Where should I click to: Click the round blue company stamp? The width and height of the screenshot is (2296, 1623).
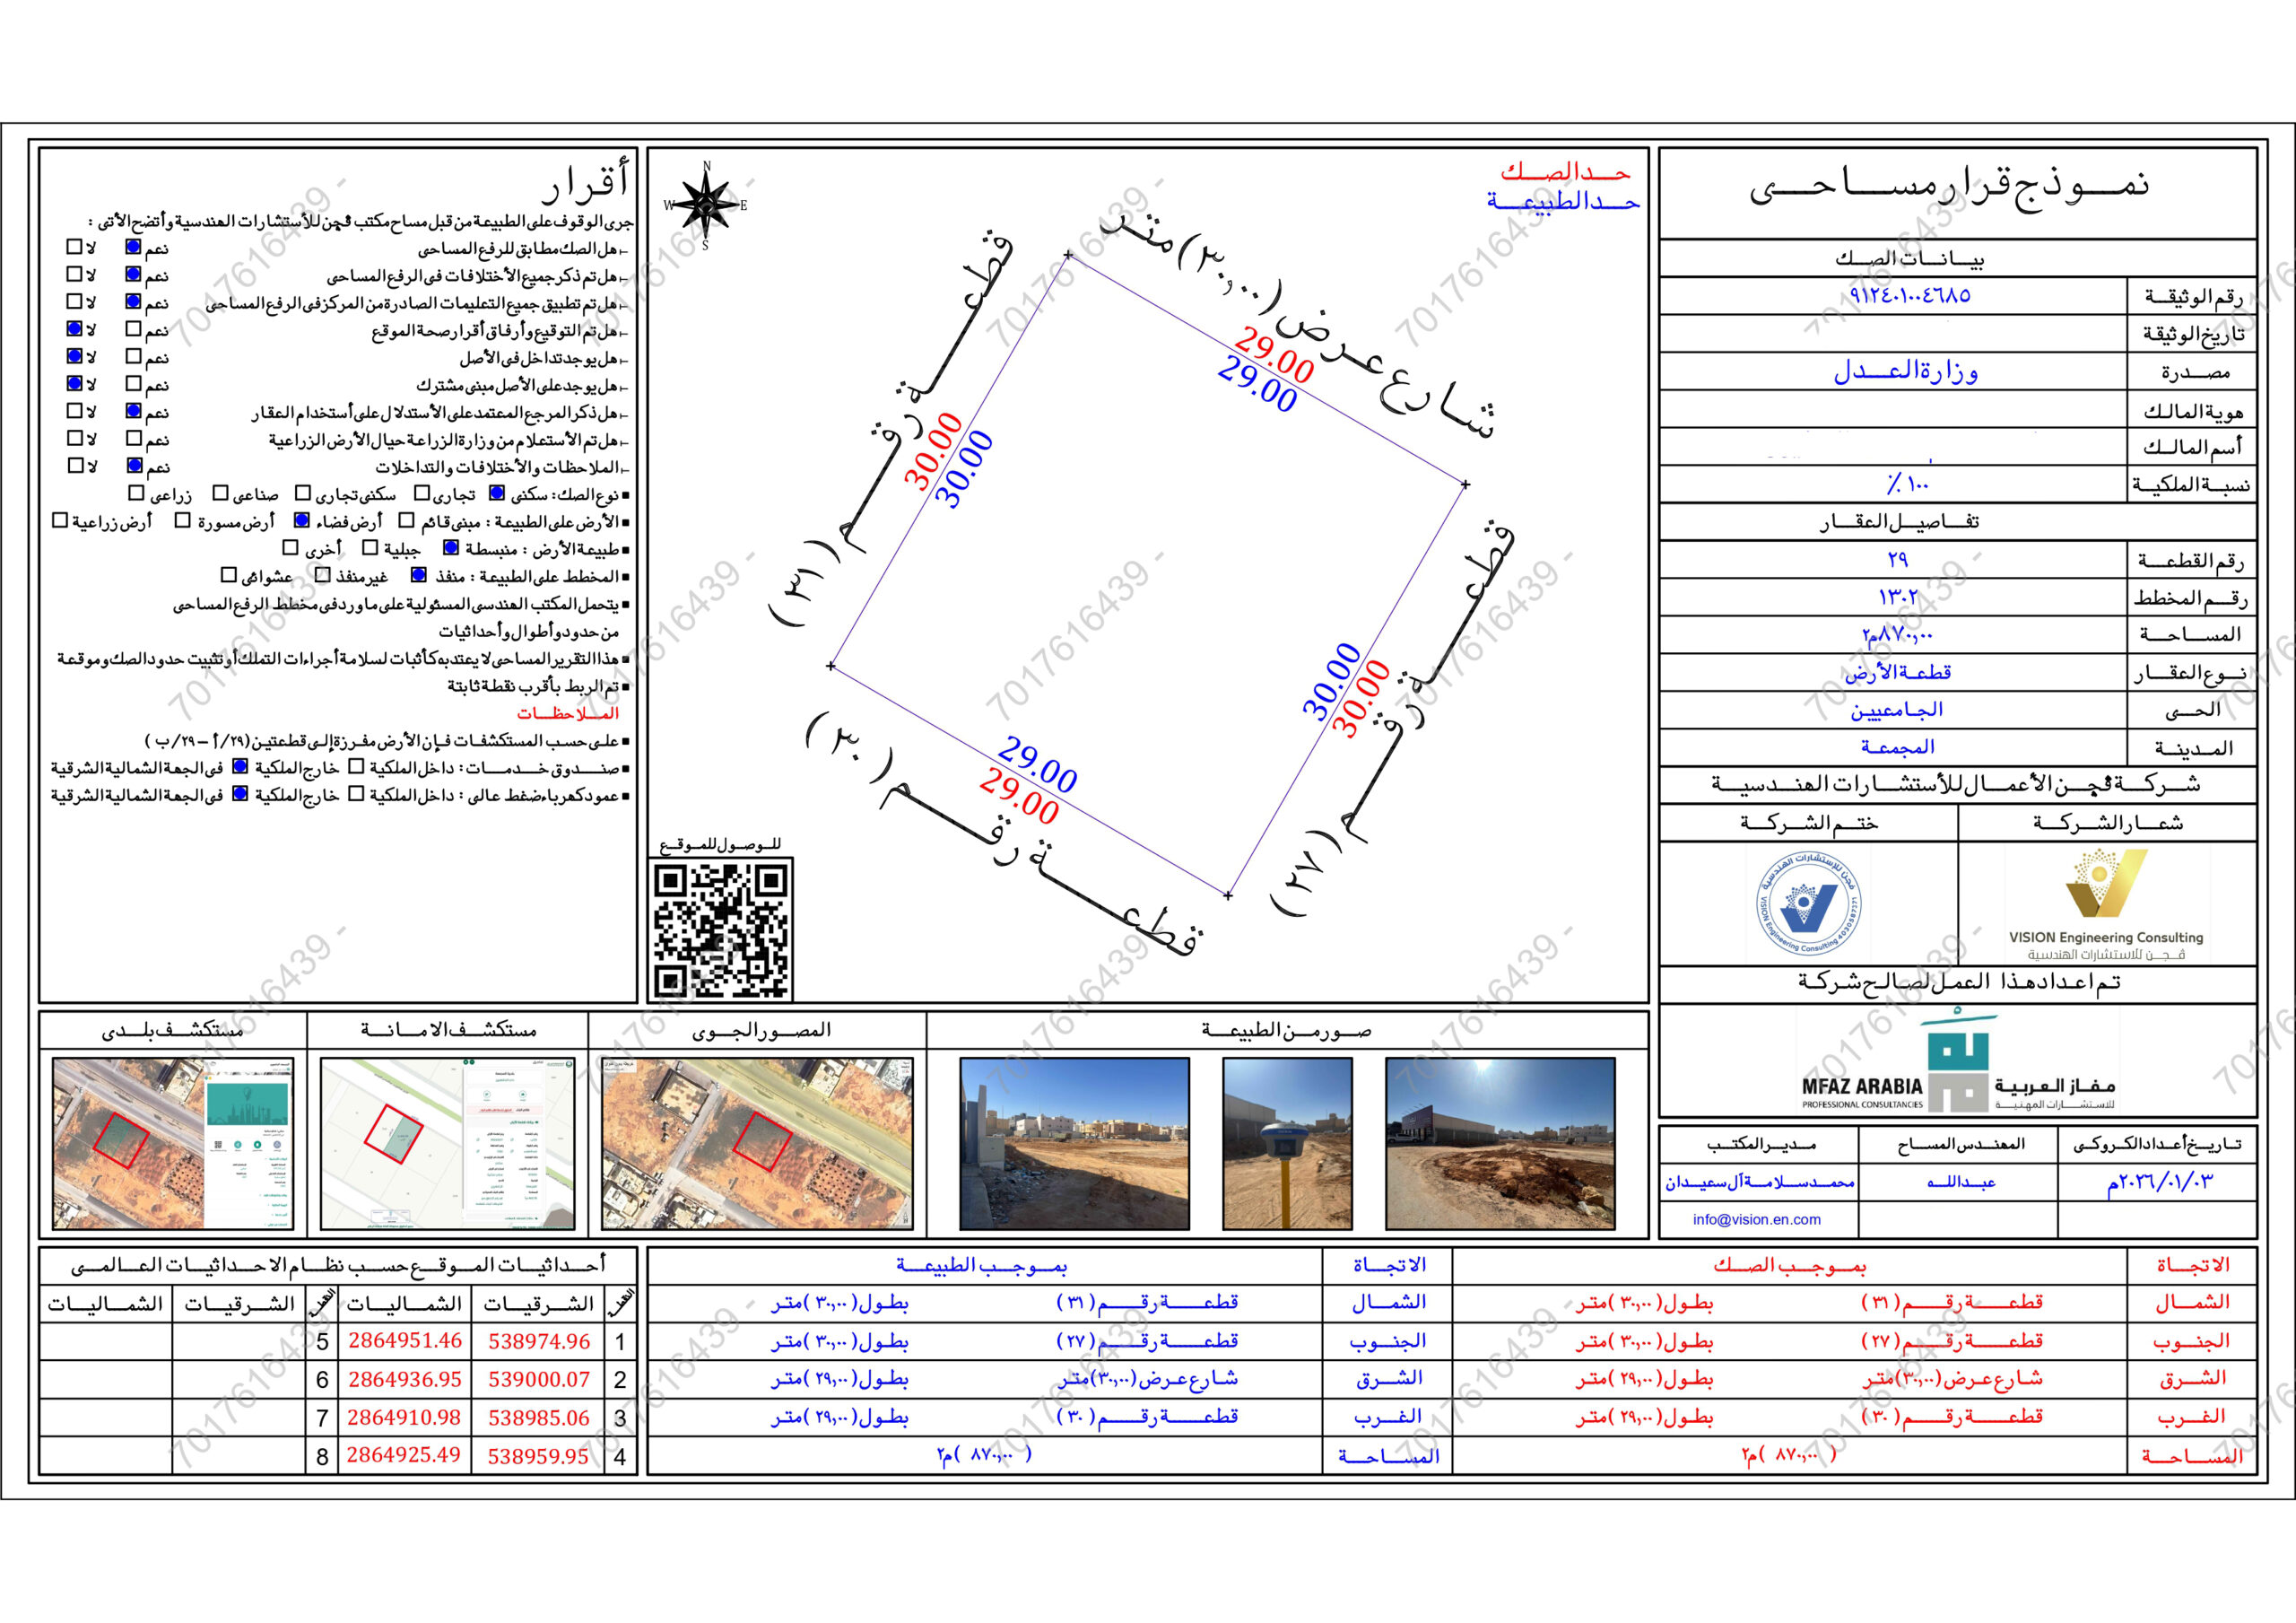1810,904
